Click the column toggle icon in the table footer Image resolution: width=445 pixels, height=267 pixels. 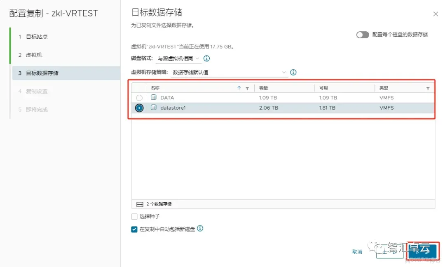pyautogui.click(x=140, y=204)
